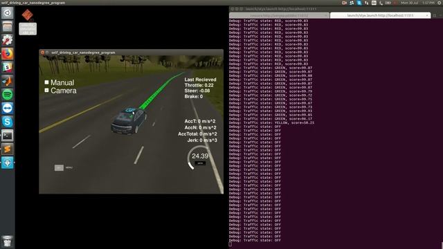Open Skype from the dock
Screen dimensions: 443x249
8,122
